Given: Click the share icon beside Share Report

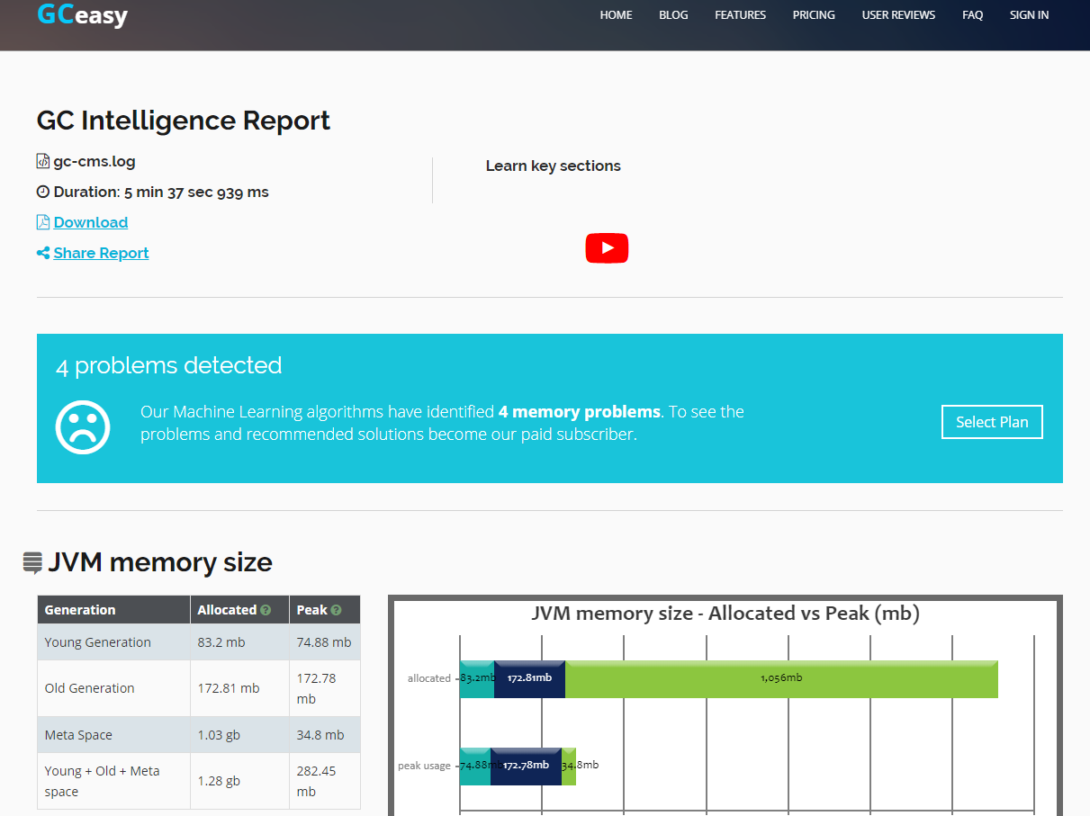Looking at the screenshot, I should point(42,253).
